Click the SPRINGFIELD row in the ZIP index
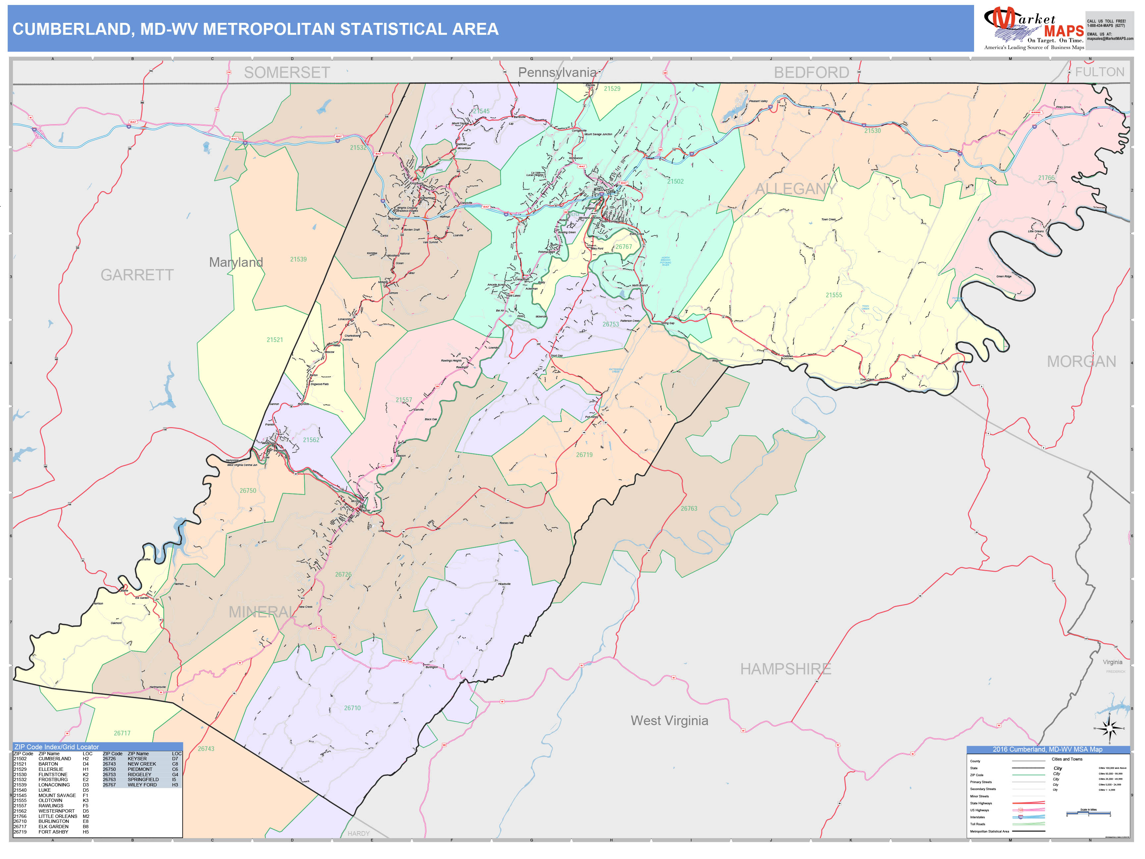 141,780
